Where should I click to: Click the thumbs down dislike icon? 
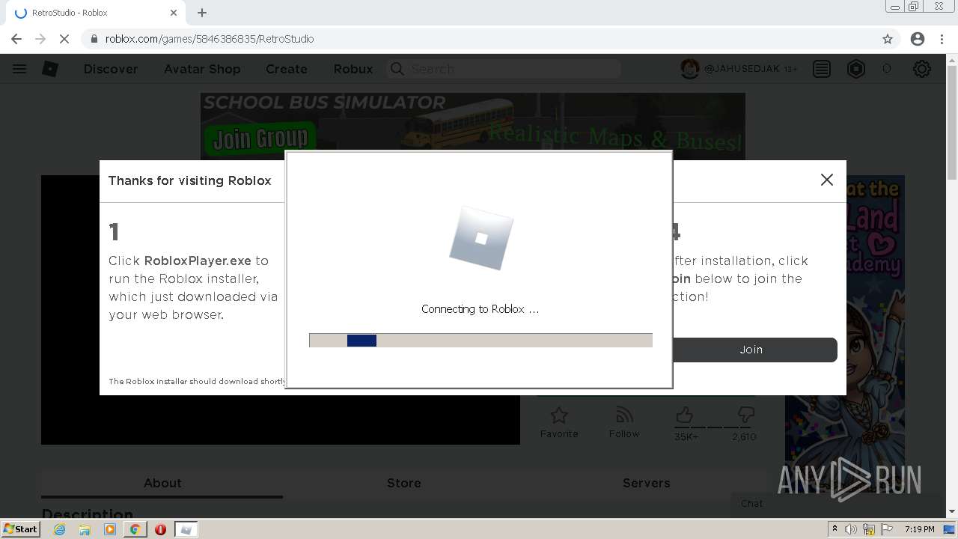(745, 415)
